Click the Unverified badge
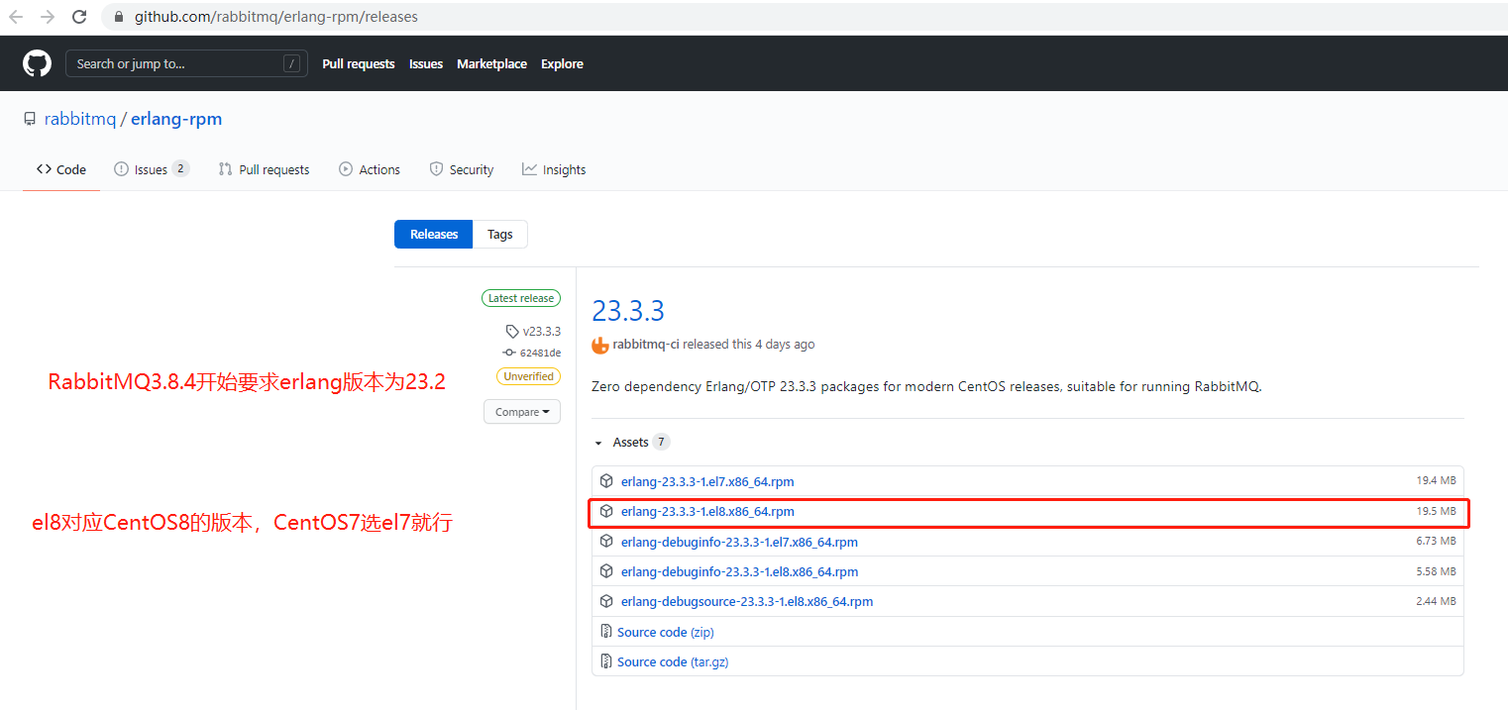This screenshot has width=1508, height=710. (x=529, y=376)
